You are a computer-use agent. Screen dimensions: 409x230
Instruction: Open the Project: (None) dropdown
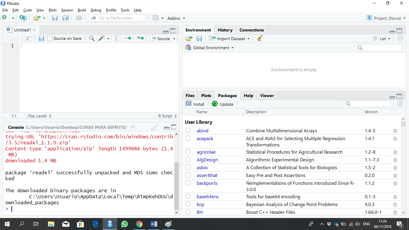click(386, 18)
